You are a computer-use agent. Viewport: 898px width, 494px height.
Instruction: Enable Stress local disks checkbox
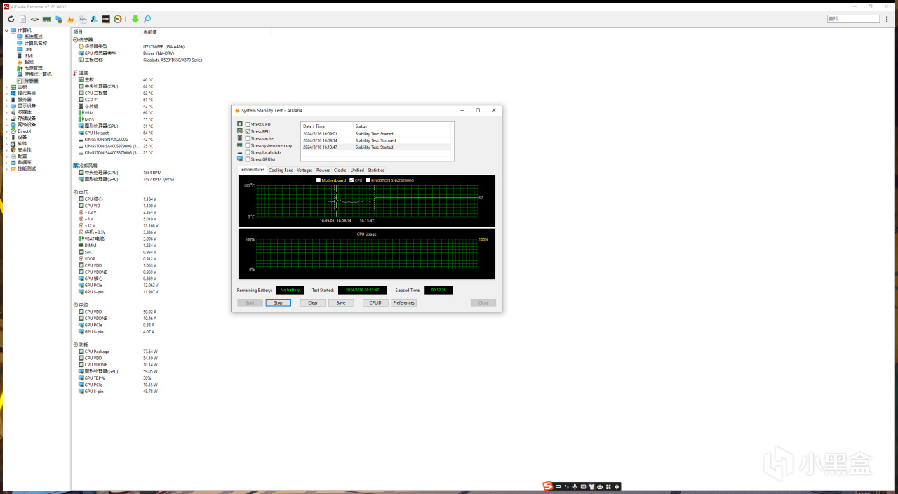coord(248,152)
